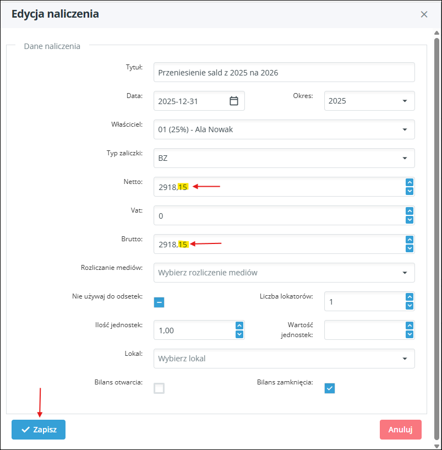
Task: Increase the Netto value with up arrow
Action: (x=409, y=182)
